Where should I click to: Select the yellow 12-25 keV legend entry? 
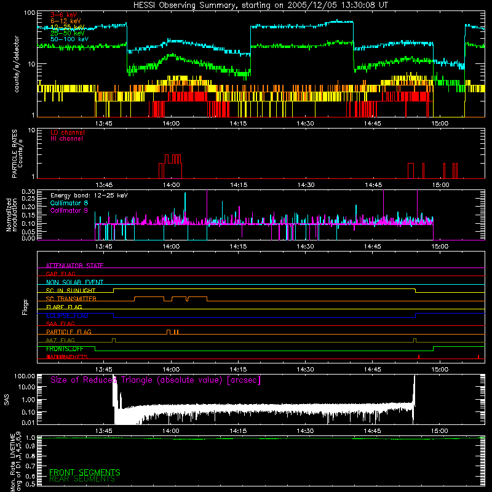tap(68, 27)
